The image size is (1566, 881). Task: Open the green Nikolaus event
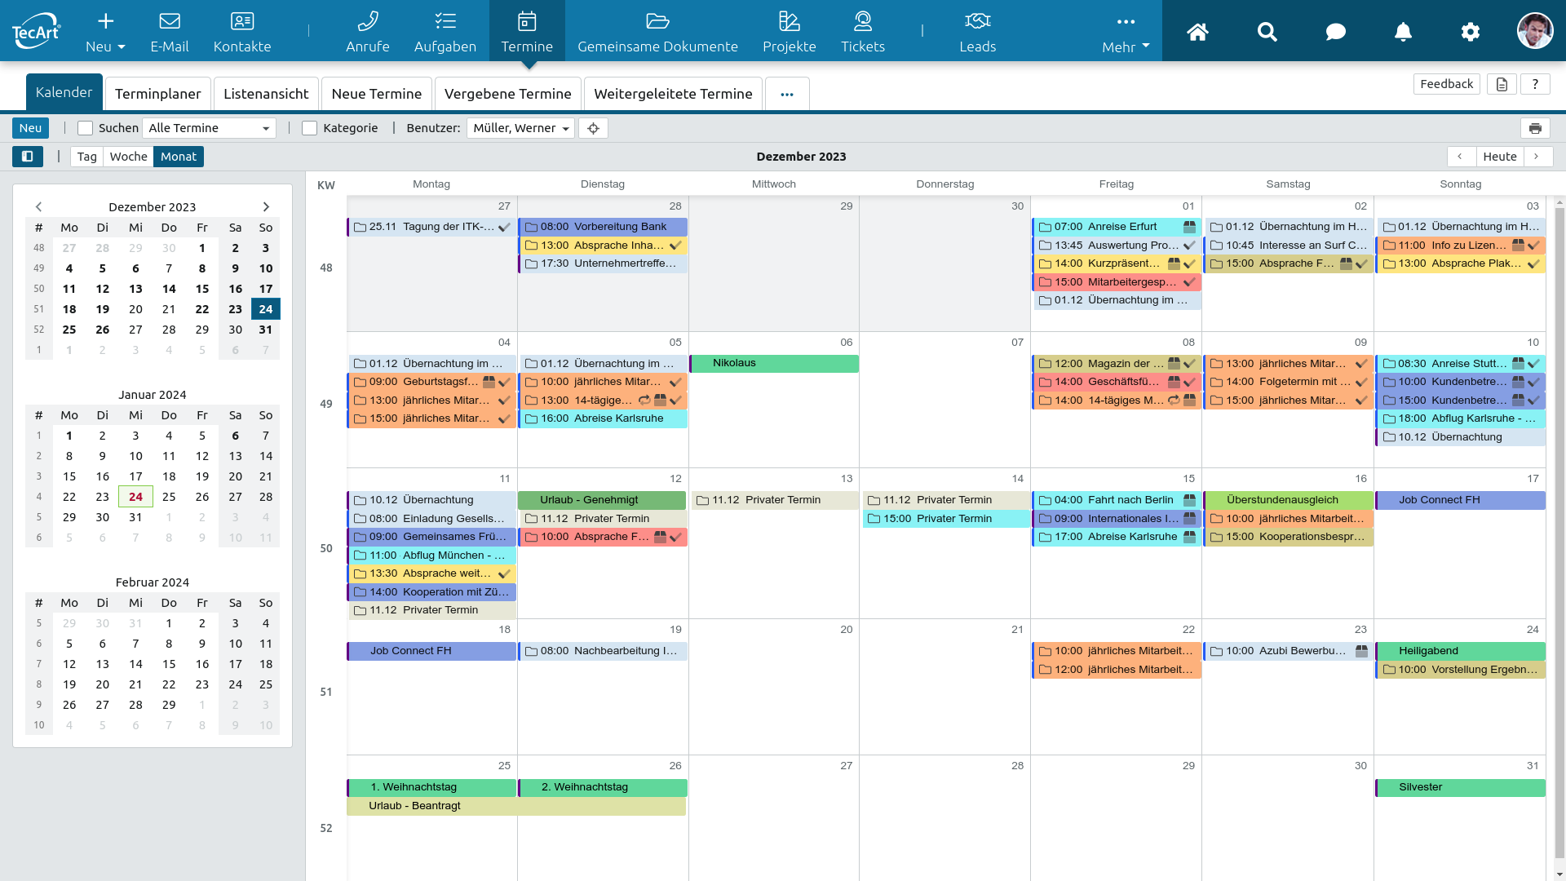coord(773,363)
